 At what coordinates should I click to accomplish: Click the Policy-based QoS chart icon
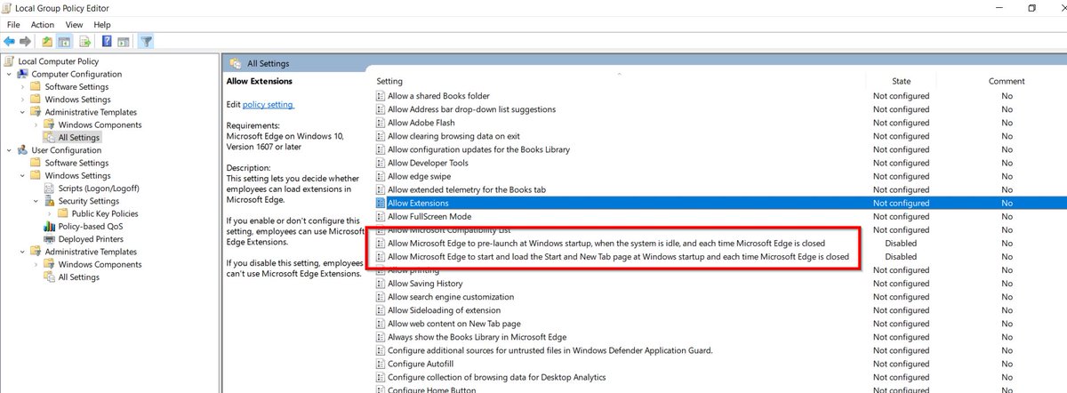click(50, 227)
